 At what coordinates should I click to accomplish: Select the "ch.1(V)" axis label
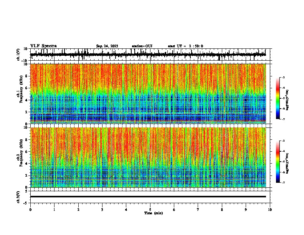(x=18, y=55)
